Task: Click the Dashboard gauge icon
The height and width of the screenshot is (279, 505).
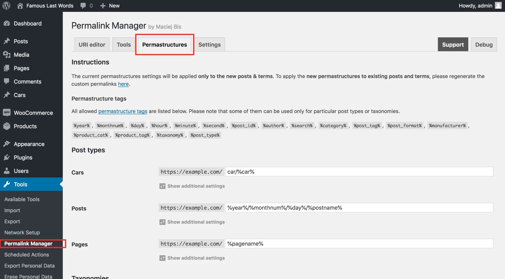Action: click(x=7, y=23)
